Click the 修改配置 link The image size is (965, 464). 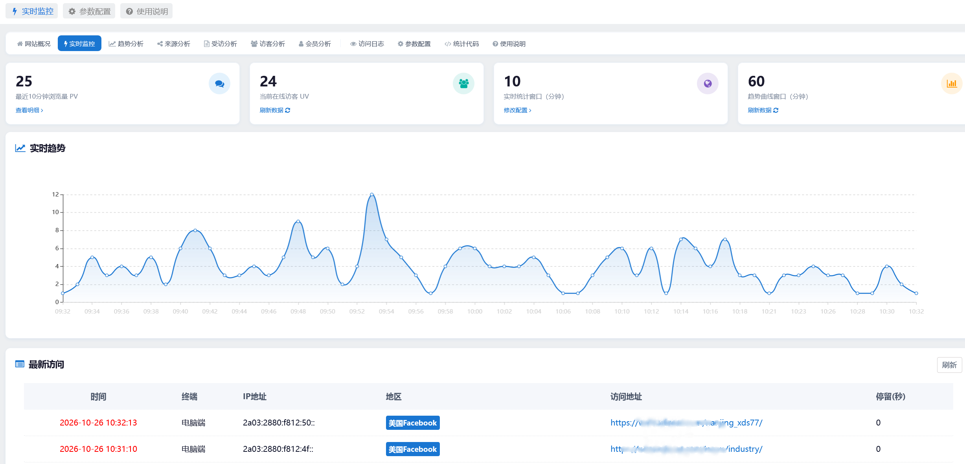point(517,110)
